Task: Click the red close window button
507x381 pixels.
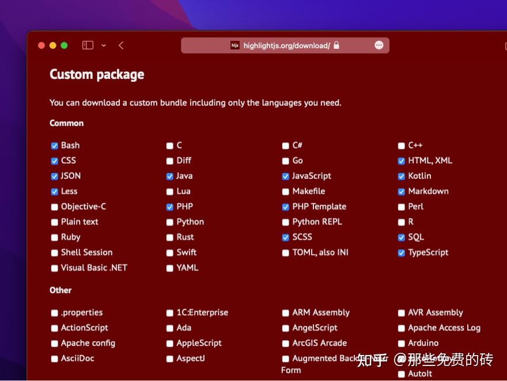Action: (41, 45)
